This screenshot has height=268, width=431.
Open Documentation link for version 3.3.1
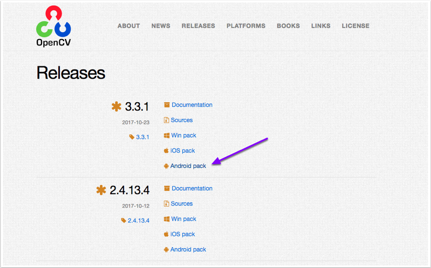click(192, 105)
